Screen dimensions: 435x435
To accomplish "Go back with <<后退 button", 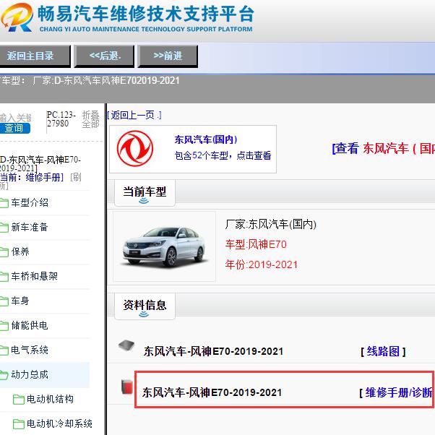I will pyautogui.click(x=104, y=56).
